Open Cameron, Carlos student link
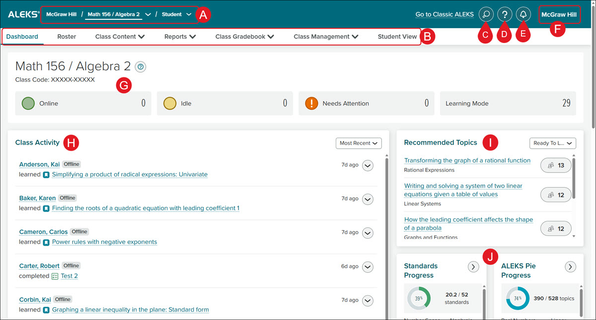 click(x=43, y=232)
